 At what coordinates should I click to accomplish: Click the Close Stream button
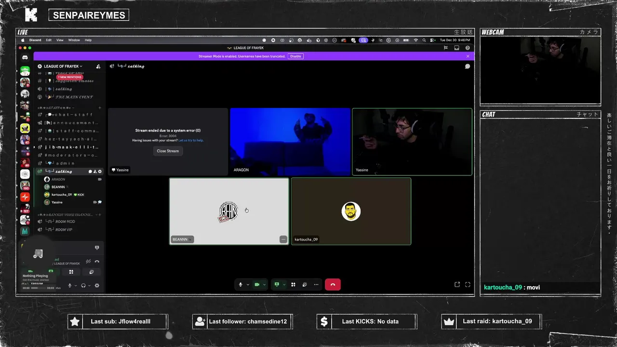tap(168, 151)
